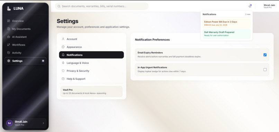
Task: Click the Settings gear icon in sidebar
Action: tap(9, 61)
